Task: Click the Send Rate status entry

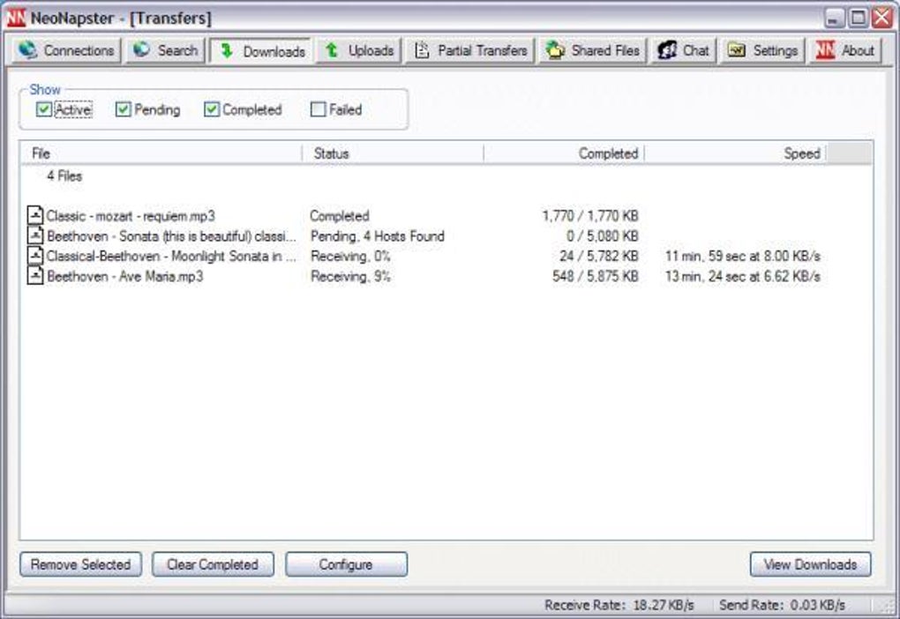Action: [783, 605]
